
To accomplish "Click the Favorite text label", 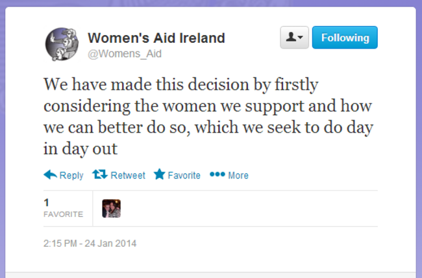I will tap(184, 175).
